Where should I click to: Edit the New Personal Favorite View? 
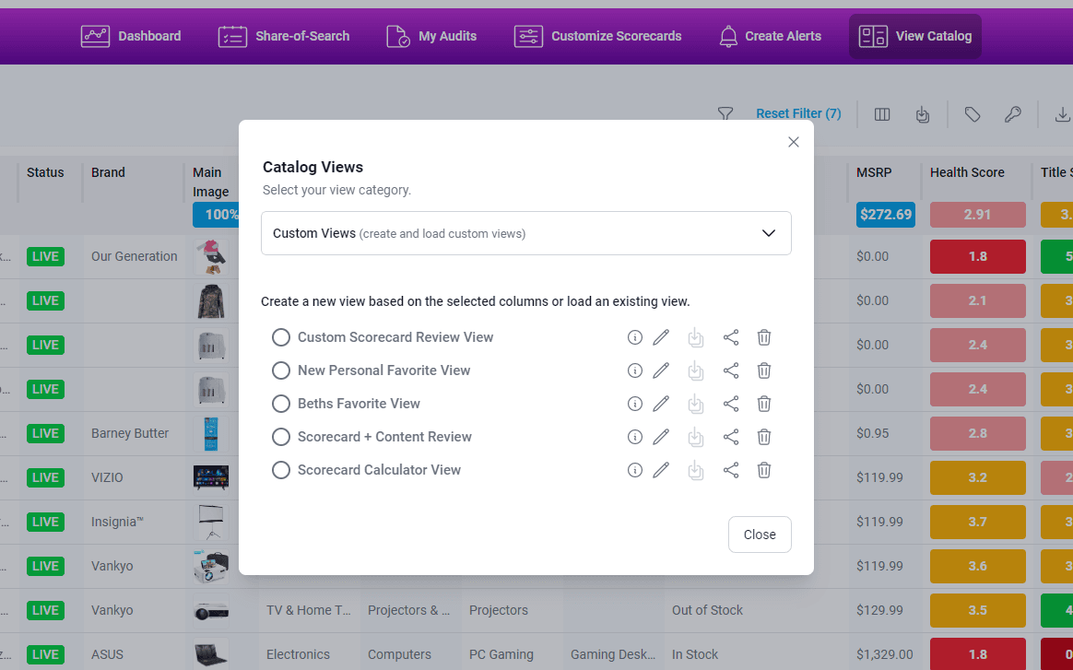(661, 370)
